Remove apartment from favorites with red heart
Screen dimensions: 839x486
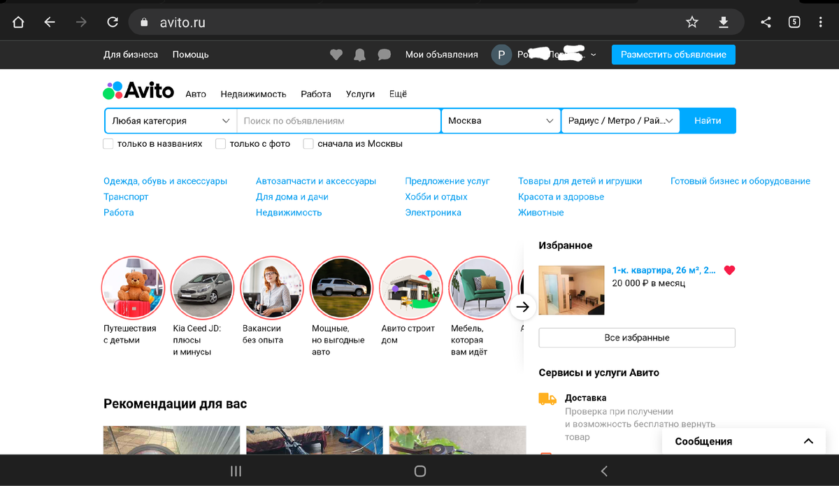tap(729, 270)
